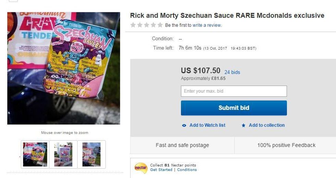Image resolution: width=336 pixels, height=178 pixels.
Task: Click the "Add to Watch list" text link
Action: point(207,125)
